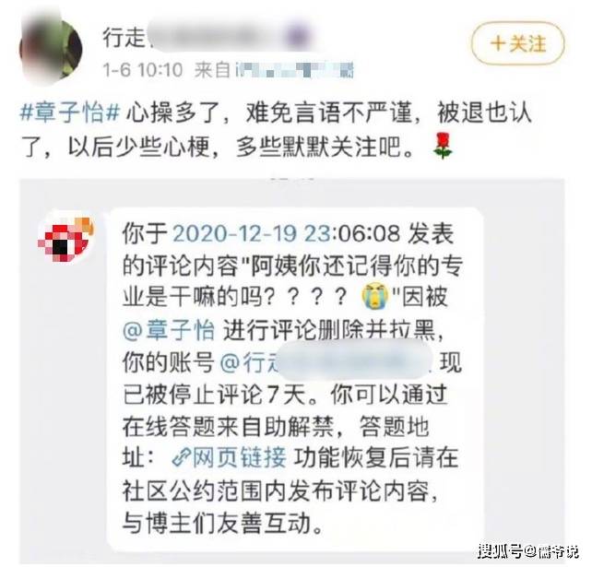The width and height of the screenshot is (592, 567).
Task: Open the #章子怡# hashtag topic
Action: pyautogui.click(x=70, y=112)
